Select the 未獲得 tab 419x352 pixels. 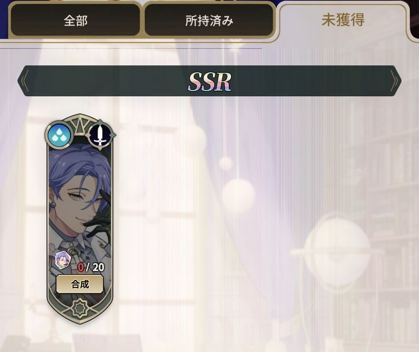pyautogui.click(x=343, y=20)
